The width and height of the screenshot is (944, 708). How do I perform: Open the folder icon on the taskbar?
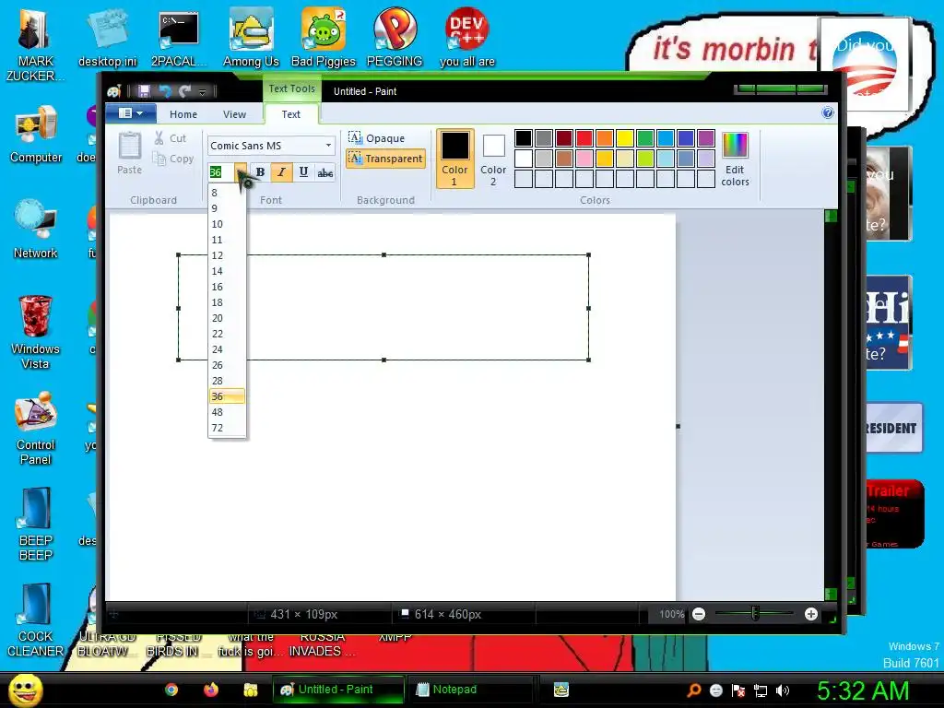(x=251, y=690)
